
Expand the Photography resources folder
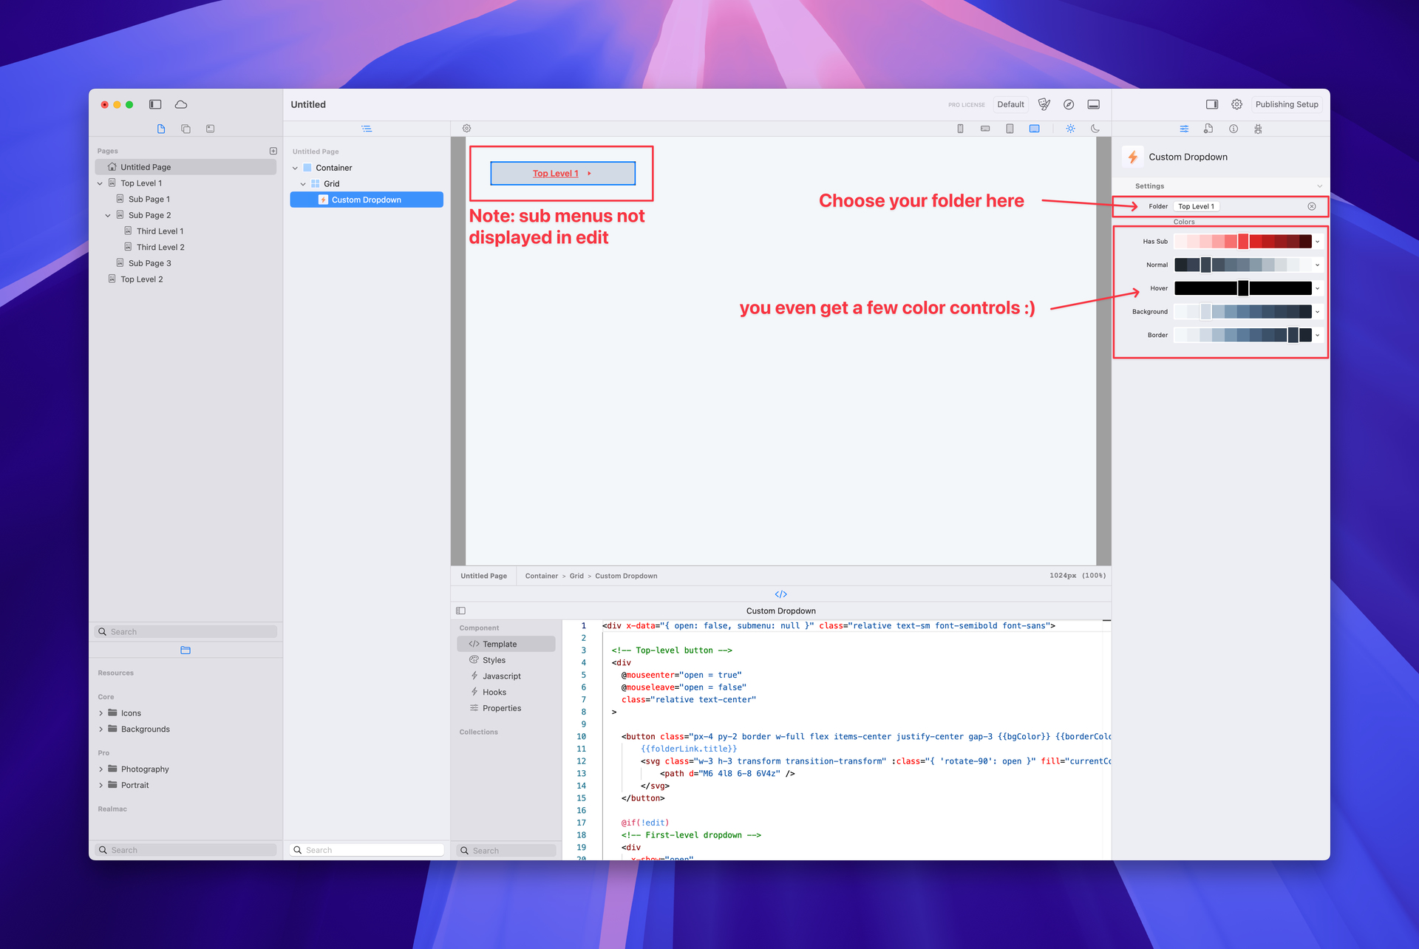coord(101,769)
